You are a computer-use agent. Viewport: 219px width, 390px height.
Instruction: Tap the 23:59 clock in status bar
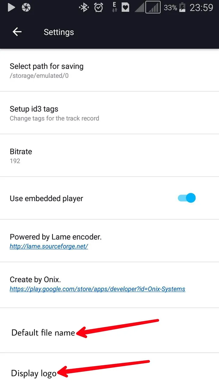201,8
